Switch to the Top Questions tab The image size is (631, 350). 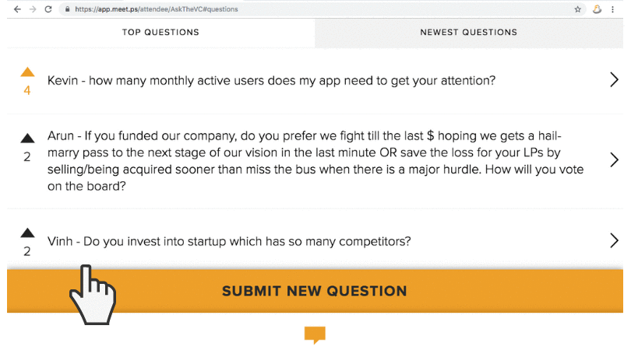160,32
